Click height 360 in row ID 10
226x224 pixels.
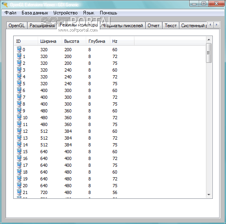tap(68, 118)
